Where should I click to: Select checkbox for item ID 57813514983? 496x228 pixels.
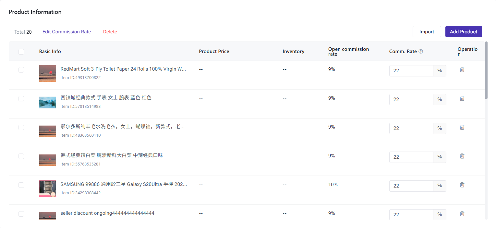(21, 98)
